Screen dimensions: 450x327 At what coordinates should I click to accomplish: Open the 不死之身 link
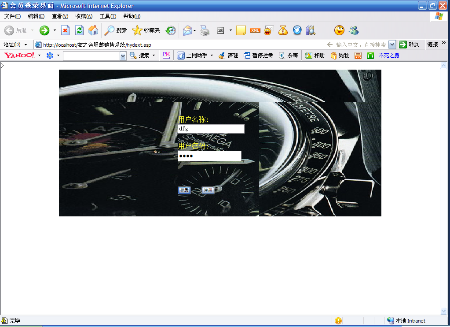389,55
